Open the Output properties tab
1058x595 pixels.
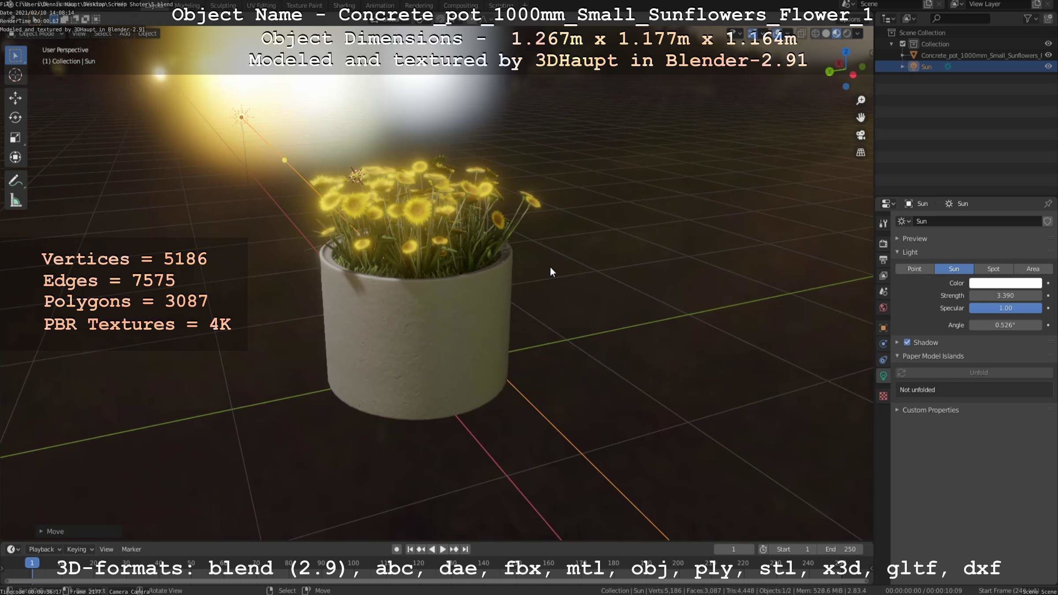coord(883,260)
